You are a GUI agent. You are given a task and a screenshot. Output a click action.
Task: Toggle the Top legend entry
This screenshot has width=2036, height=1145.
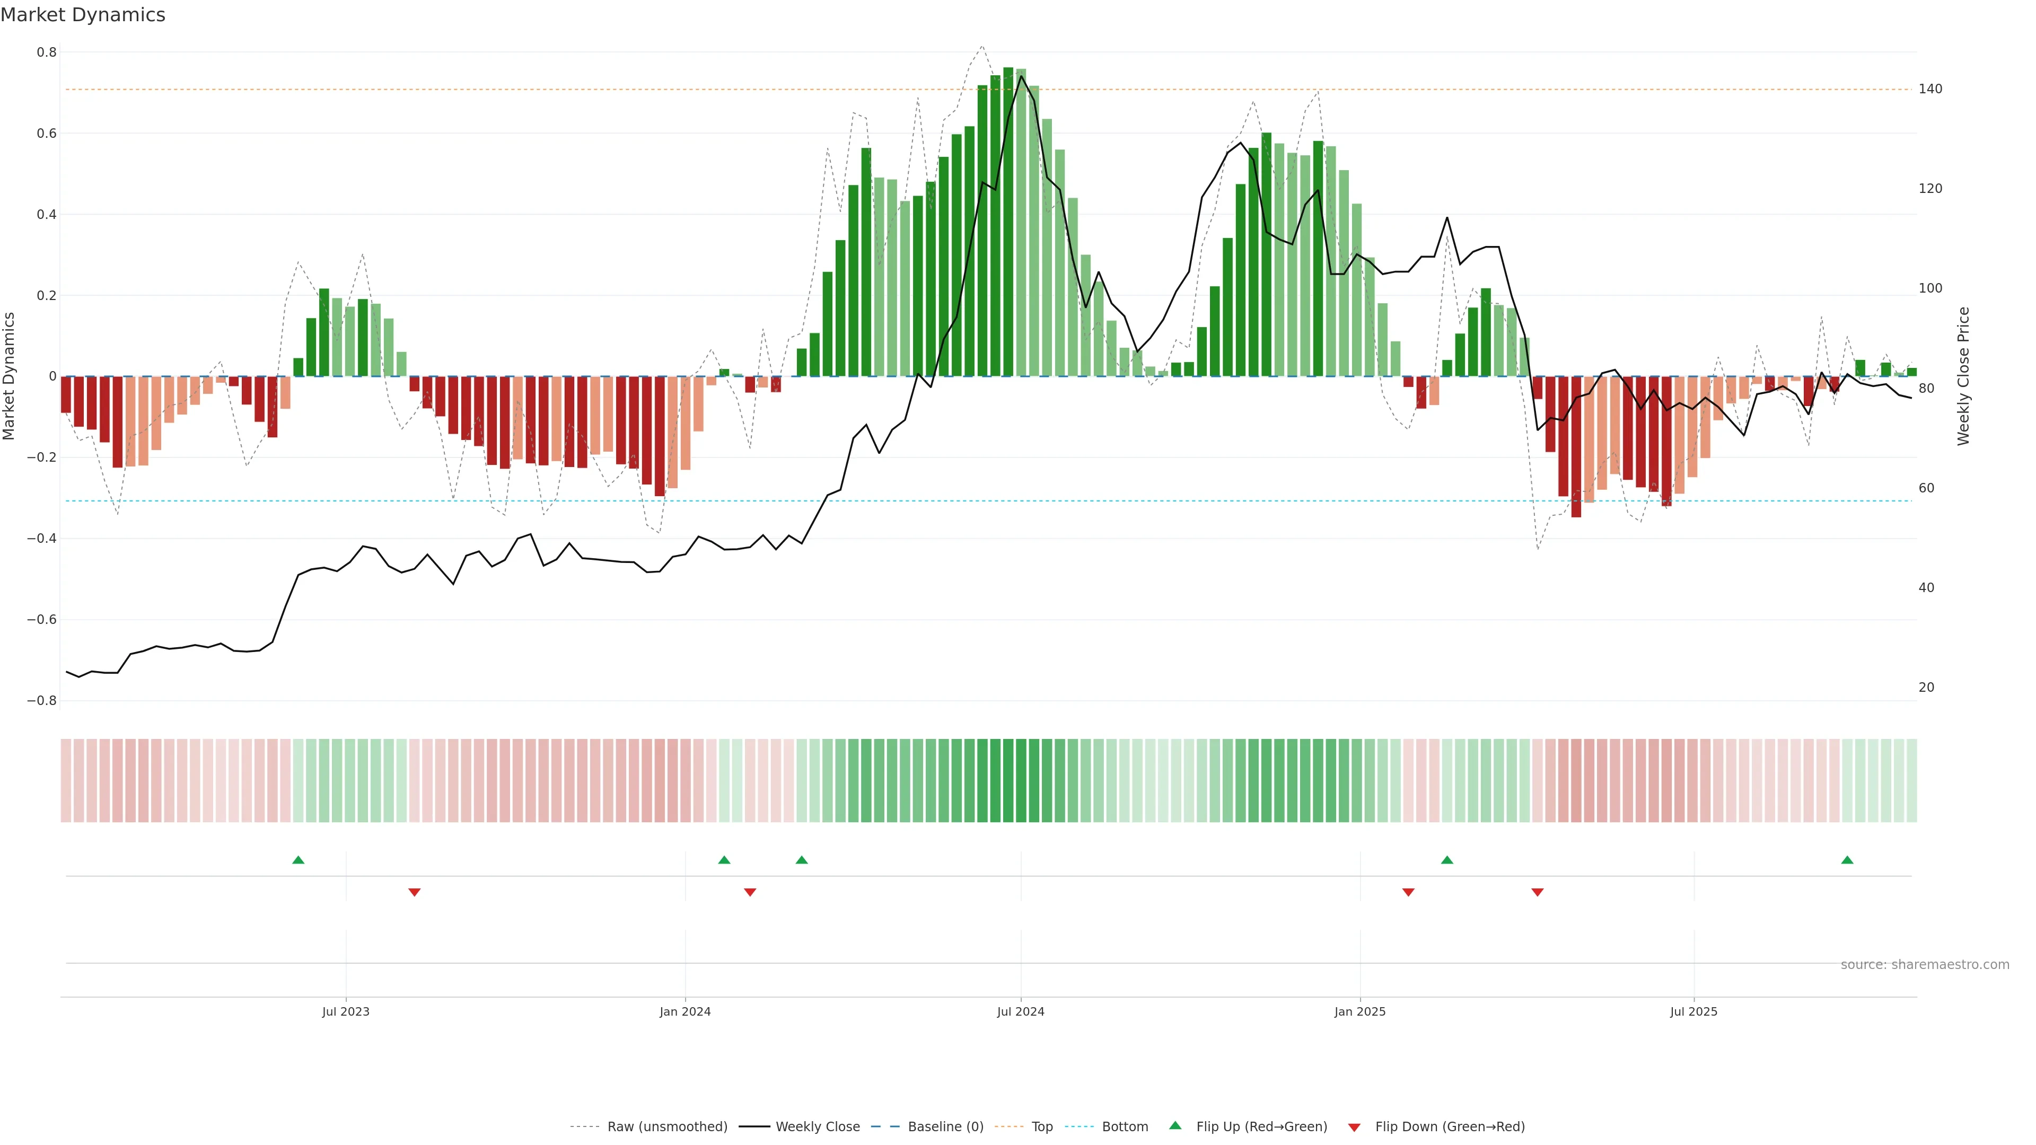pos(1042,1127)
